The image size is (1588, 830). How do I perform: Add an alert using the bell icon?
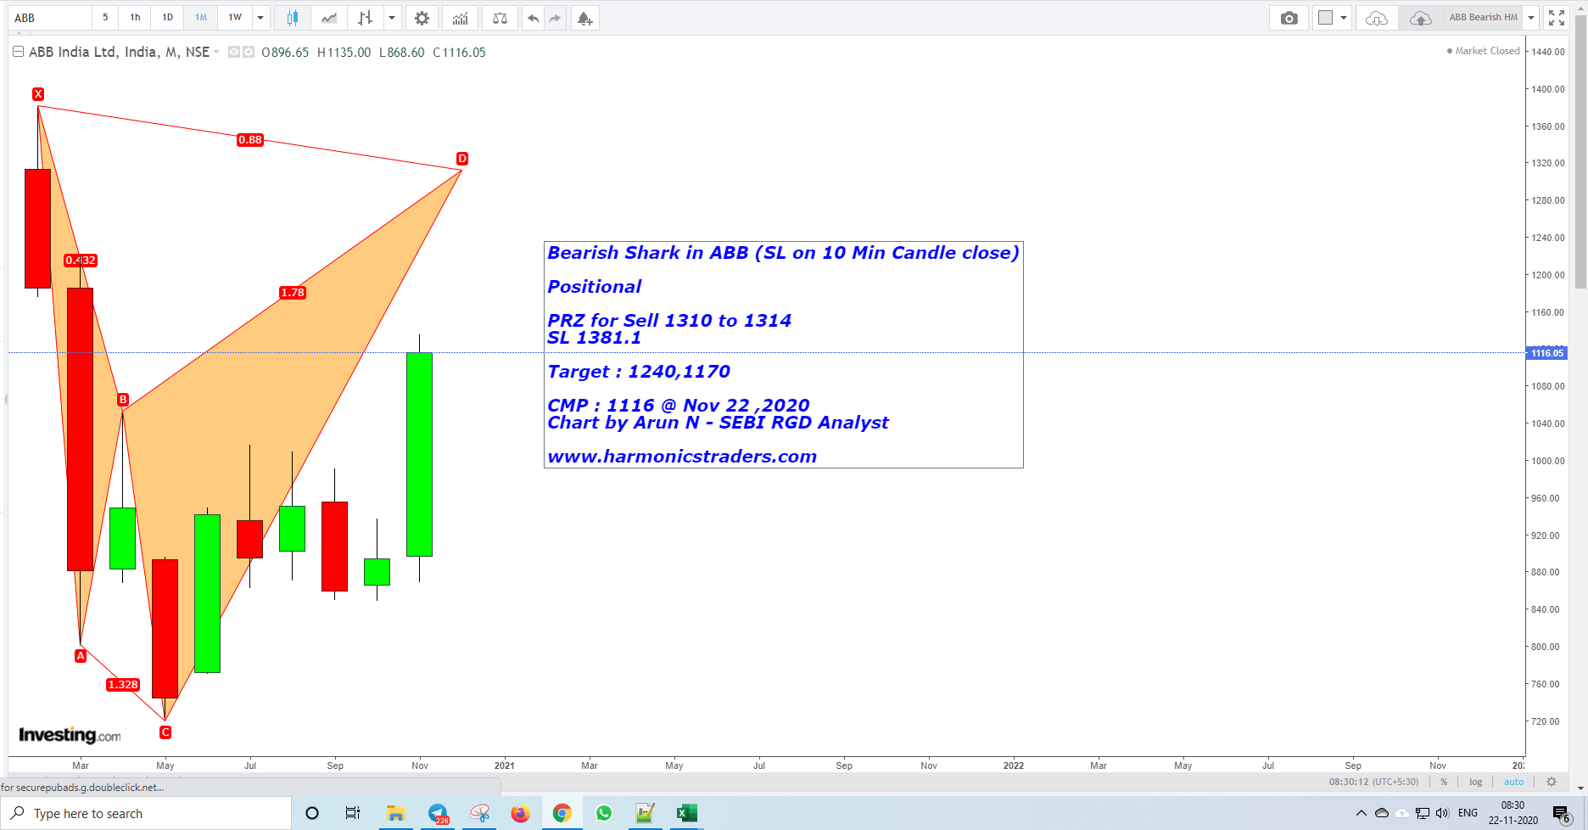click(585, 17)
